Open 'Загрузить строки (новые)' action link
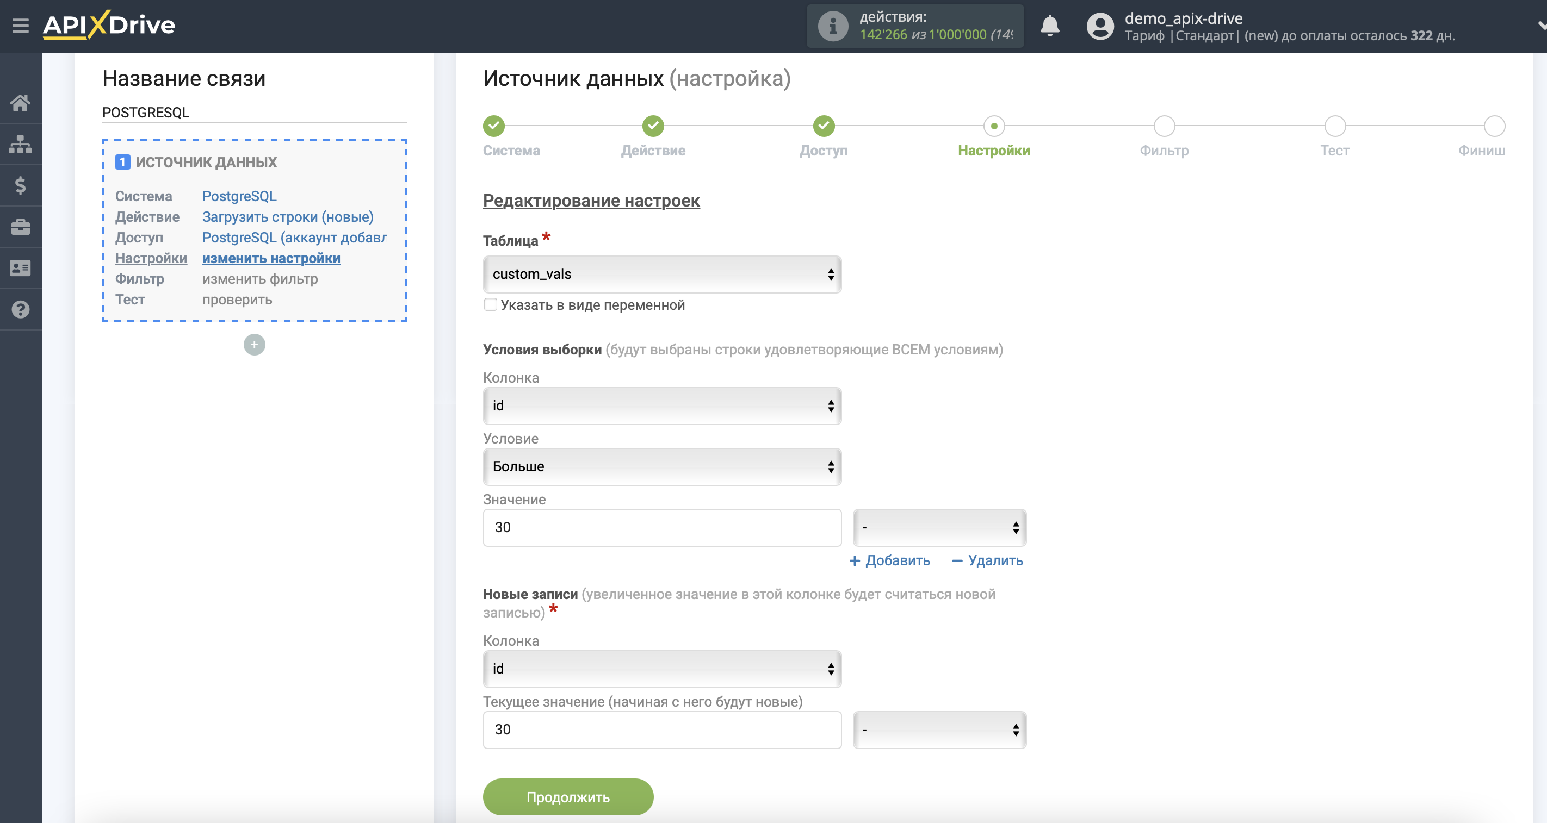Screen dimensions: 1547x823 [x=288, y=217]
